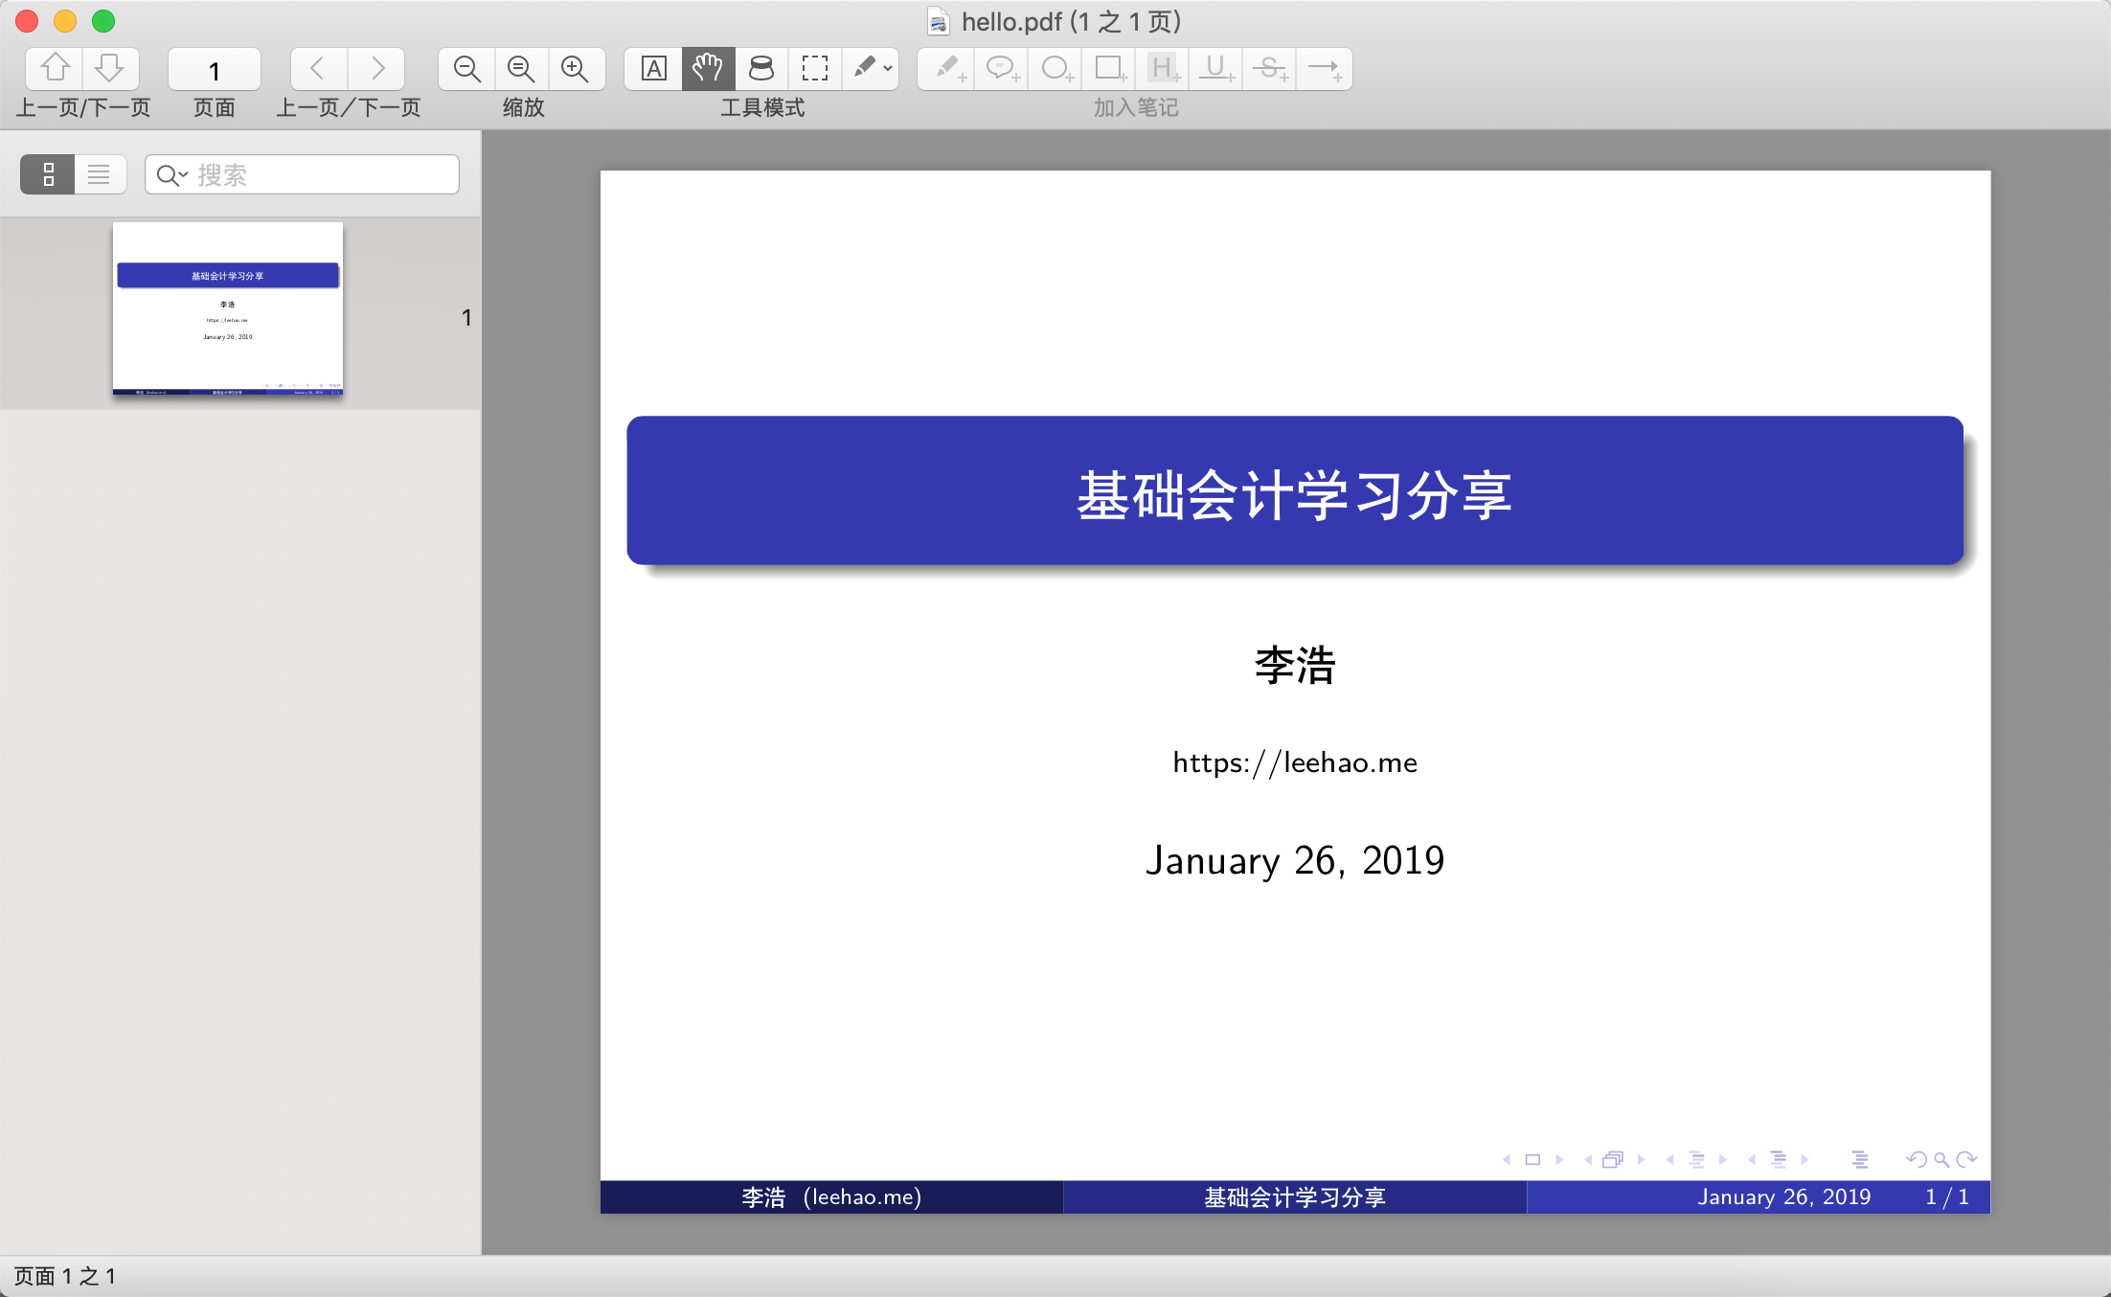Select the Magnify tool mode
The image size is (2111, 1297).
[761, 68]
